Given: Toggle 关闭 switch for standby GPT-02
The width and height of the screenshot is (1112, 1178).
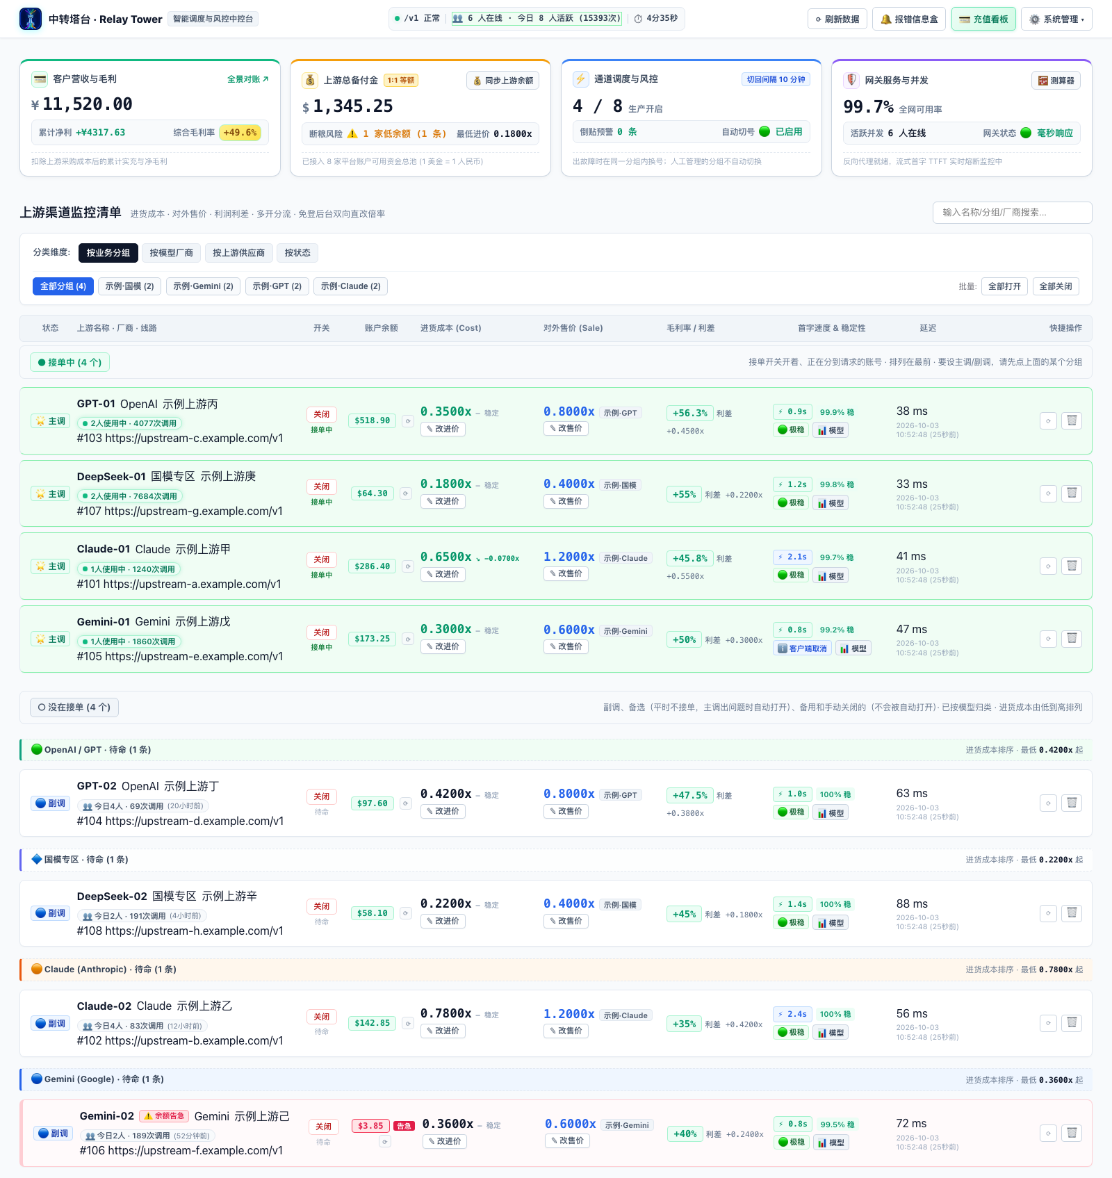Looking at the screenshot, I should point(322,796).
